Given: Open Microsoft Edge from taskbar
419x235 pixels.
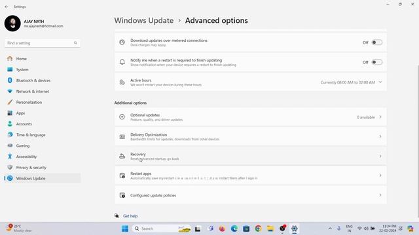Looking at the screenshot, I should (x=234, y=228).
